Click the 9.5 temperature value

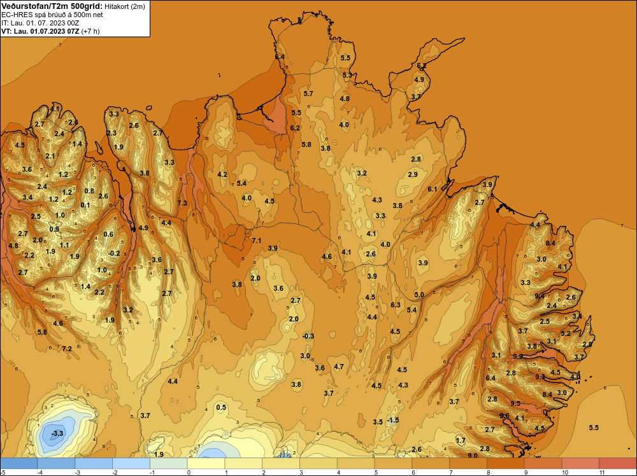[x=515, y=403]
